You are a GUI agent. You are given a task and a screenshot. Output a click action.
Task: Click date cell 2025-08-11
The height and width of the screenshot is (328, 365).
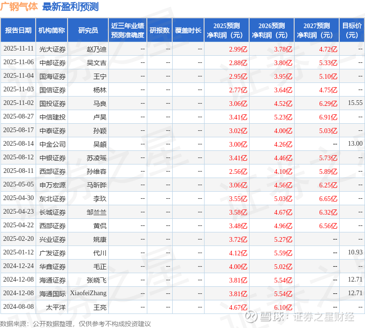point(19,171)
